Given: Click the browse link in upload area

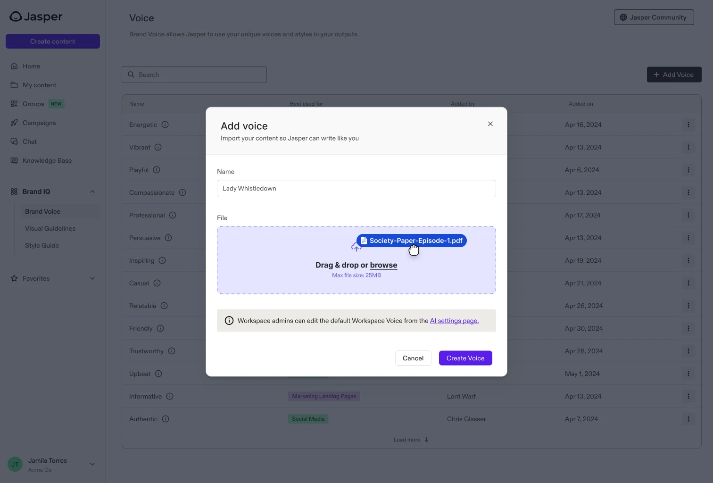Looking at the screenshot, I should [x=383, y=265].
